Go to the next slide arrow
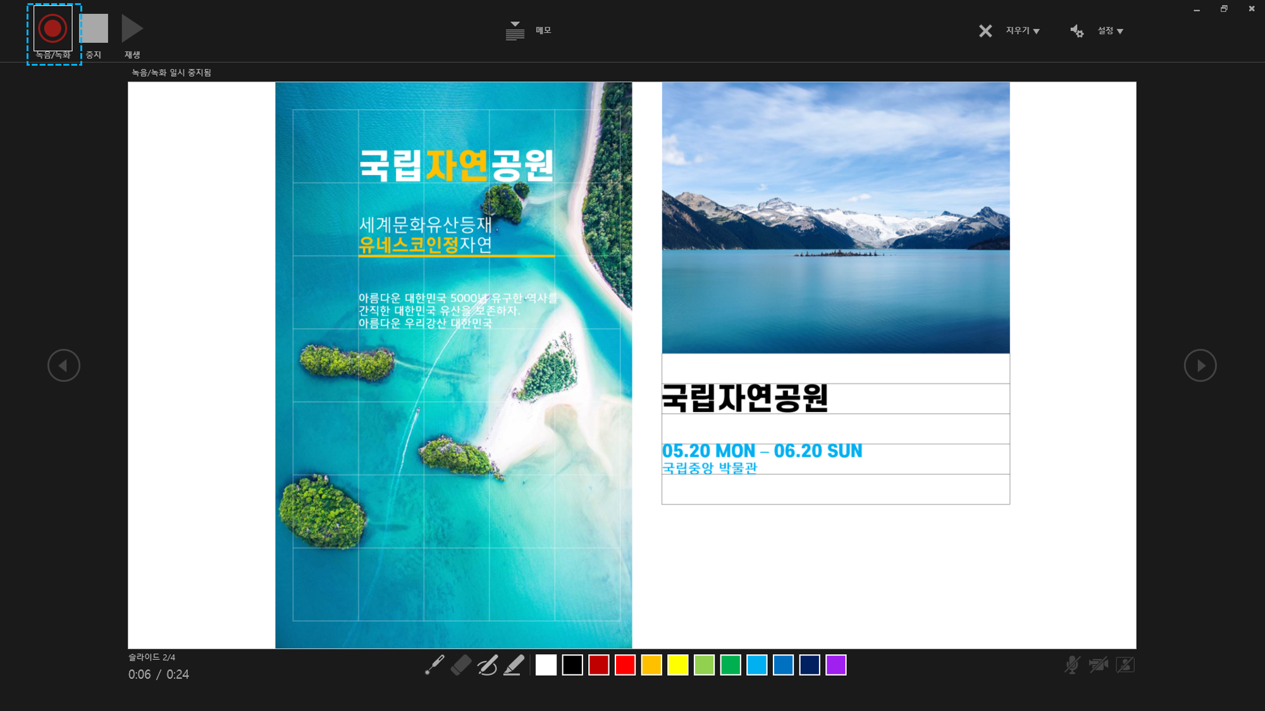This screenshot has width=1265, height=711. 1200,365
